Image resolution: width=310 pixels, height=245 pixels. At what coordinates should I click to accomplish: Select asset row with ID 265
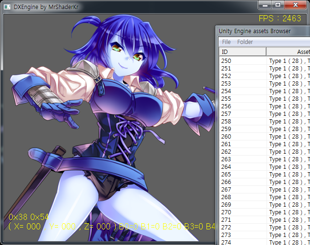[x=265, y=175]
